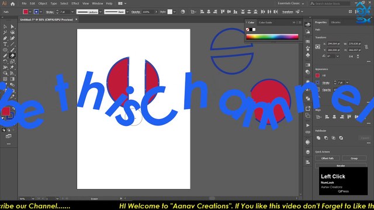This screenshot has height=210, width=374.
Task: Select the Pen tool
Action: (x=5, y=38)
